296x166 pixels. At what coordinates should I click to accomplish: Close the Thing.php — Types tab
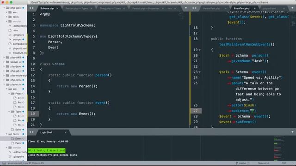pyautogui.click(x=124, y=8)
